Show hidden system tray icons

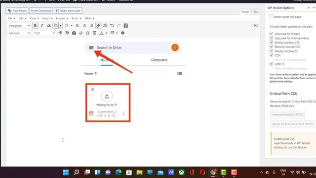point(261,173)
